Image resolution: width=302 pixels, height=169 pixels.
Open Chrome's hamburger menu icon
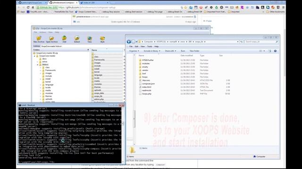click(283, 8)
